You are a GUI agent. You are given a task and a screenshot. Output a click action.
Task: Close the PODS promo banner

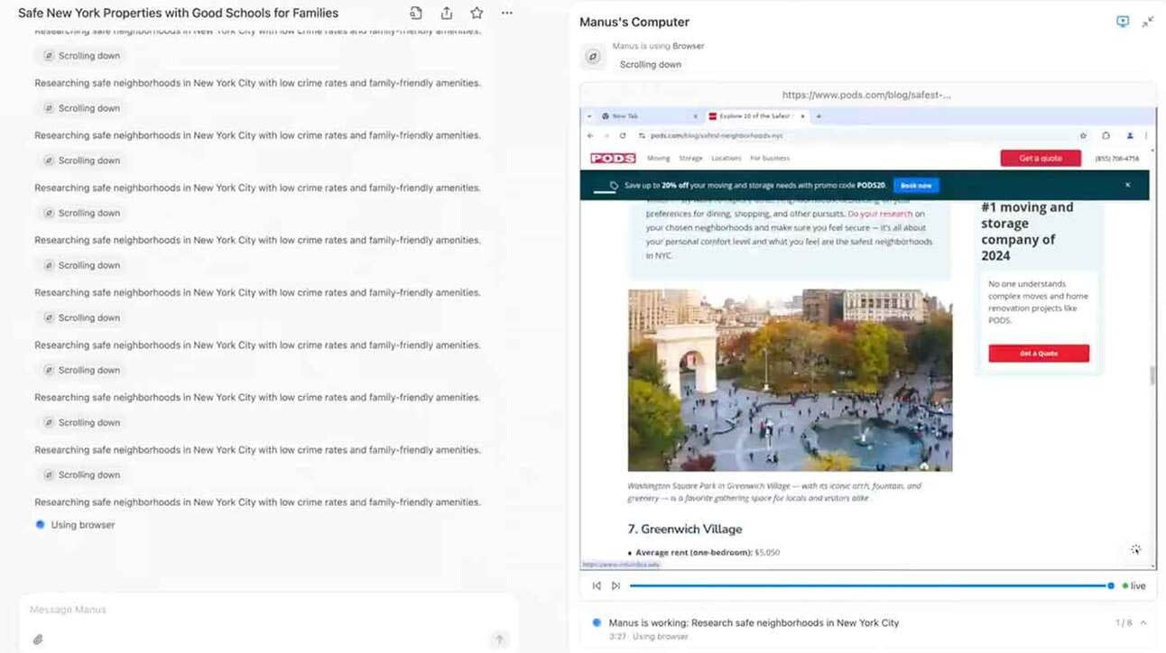pyautogui.click(x=1127, y=185)
